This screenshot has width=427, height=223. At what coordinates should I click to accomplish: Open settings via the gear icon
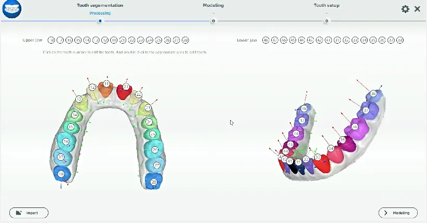click(x=405, y=9)
